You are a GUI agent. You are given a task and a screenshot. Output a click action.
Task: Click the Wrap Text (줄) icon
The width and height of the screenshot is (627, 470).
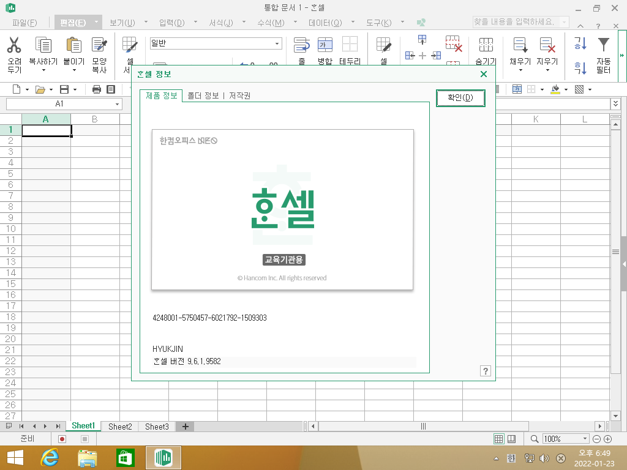301,45
